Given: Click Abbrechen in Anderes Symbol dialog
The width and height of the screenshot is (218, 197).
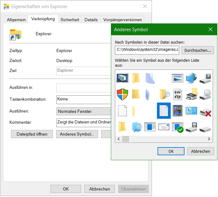Looking at the screenshot, I should point(200,151).
